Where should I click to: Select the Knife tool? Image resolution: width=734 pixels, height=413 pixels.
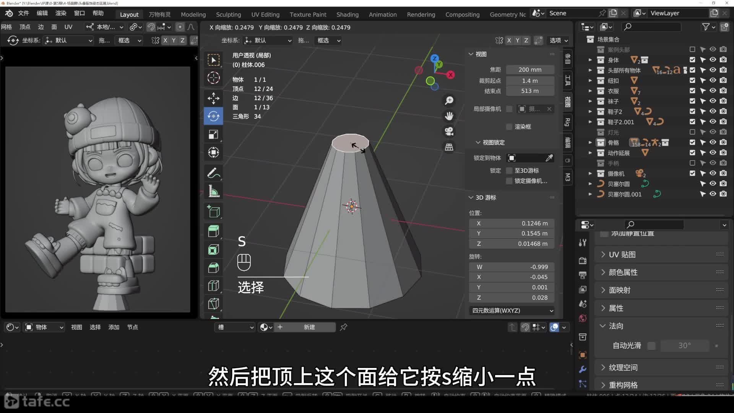point(213,304)
